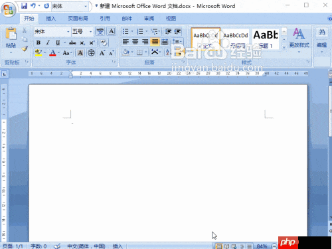This screenshot has width=332, height=249.
Task: Cut selection with scissors icon
Action: [25, 31]
